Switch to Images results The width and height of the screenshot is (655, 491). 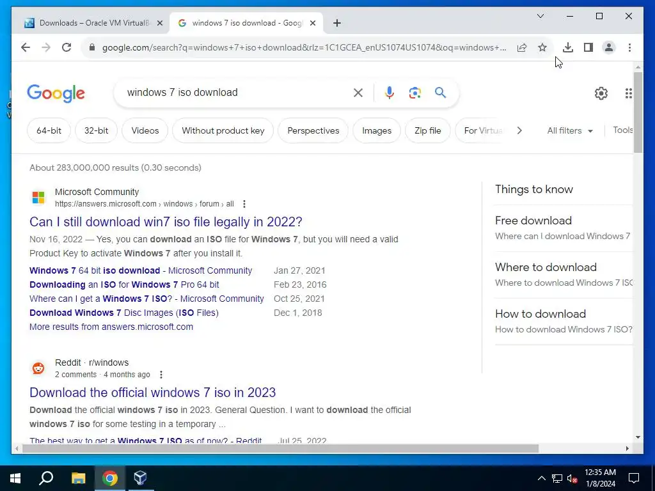point(377,130)
